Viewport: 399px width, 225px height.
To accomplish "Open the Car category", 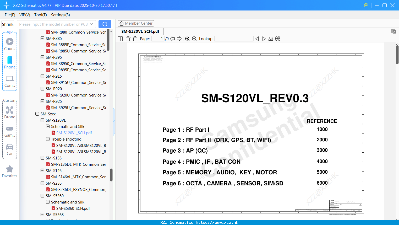I will coord(10,149).
